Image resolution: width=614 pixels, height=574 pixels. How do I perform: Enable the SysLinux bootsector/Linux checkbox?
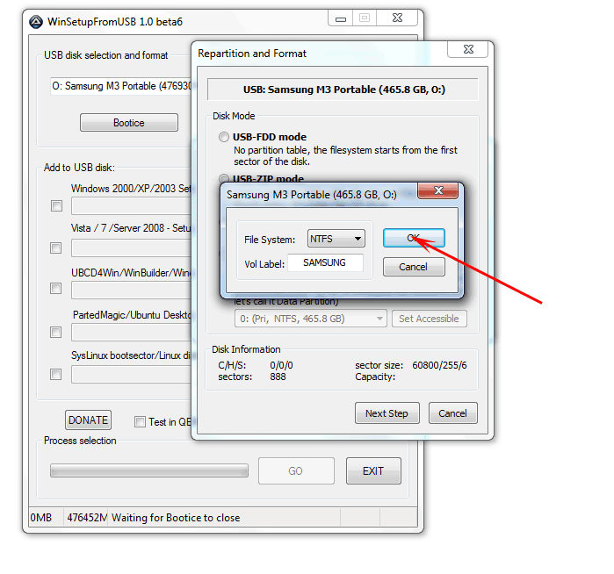pos(56,375)
